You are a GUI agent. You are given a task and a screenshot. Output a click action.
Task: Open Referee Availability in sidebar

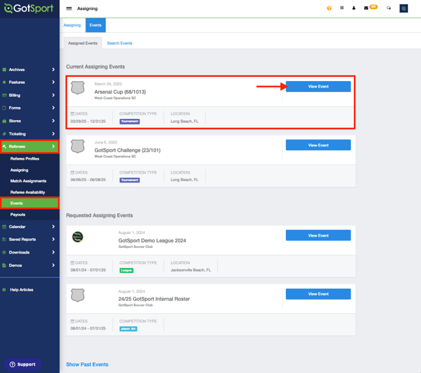(28, 192)
